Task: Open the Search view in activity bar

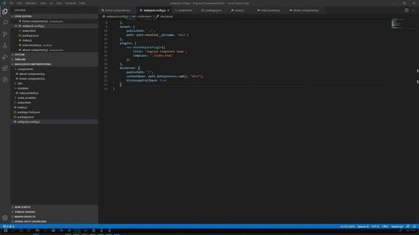Action: click(5, 23)
